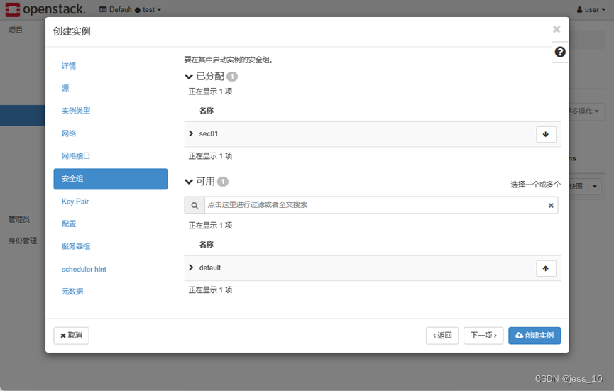Click the 名称 header in 可用 table
614x391 pixels.
(x=207, y=245)
